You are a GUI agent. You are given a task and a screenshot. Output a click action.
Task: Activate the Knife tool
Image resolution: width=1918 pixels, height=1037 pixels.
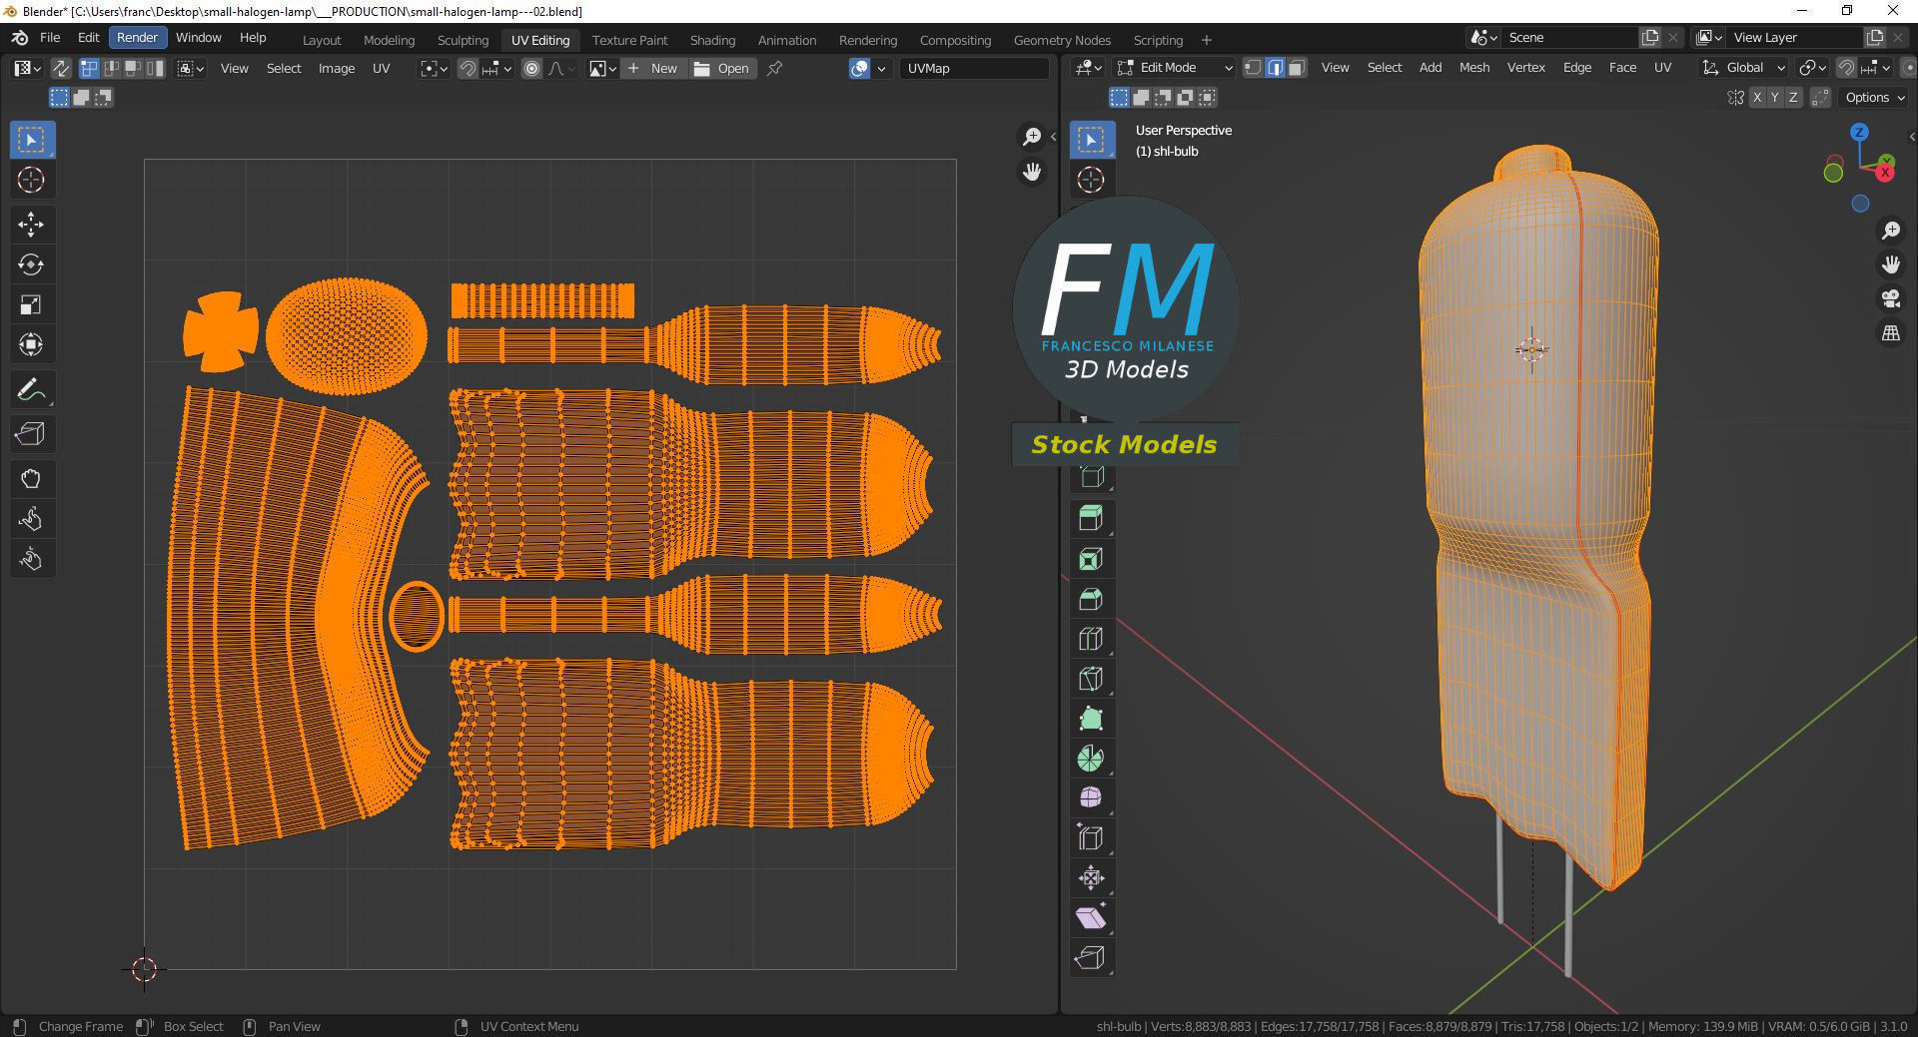click(1091, 679)
